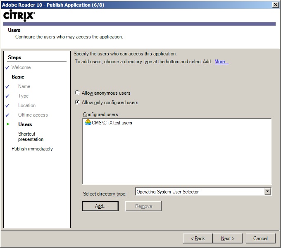Cancel the Publish Application wizard
This screenshot has height=248, width=281.
click(x=260, y=238)
